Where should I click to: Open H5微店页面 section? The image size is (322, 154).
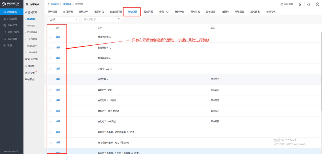pos(31,59)
